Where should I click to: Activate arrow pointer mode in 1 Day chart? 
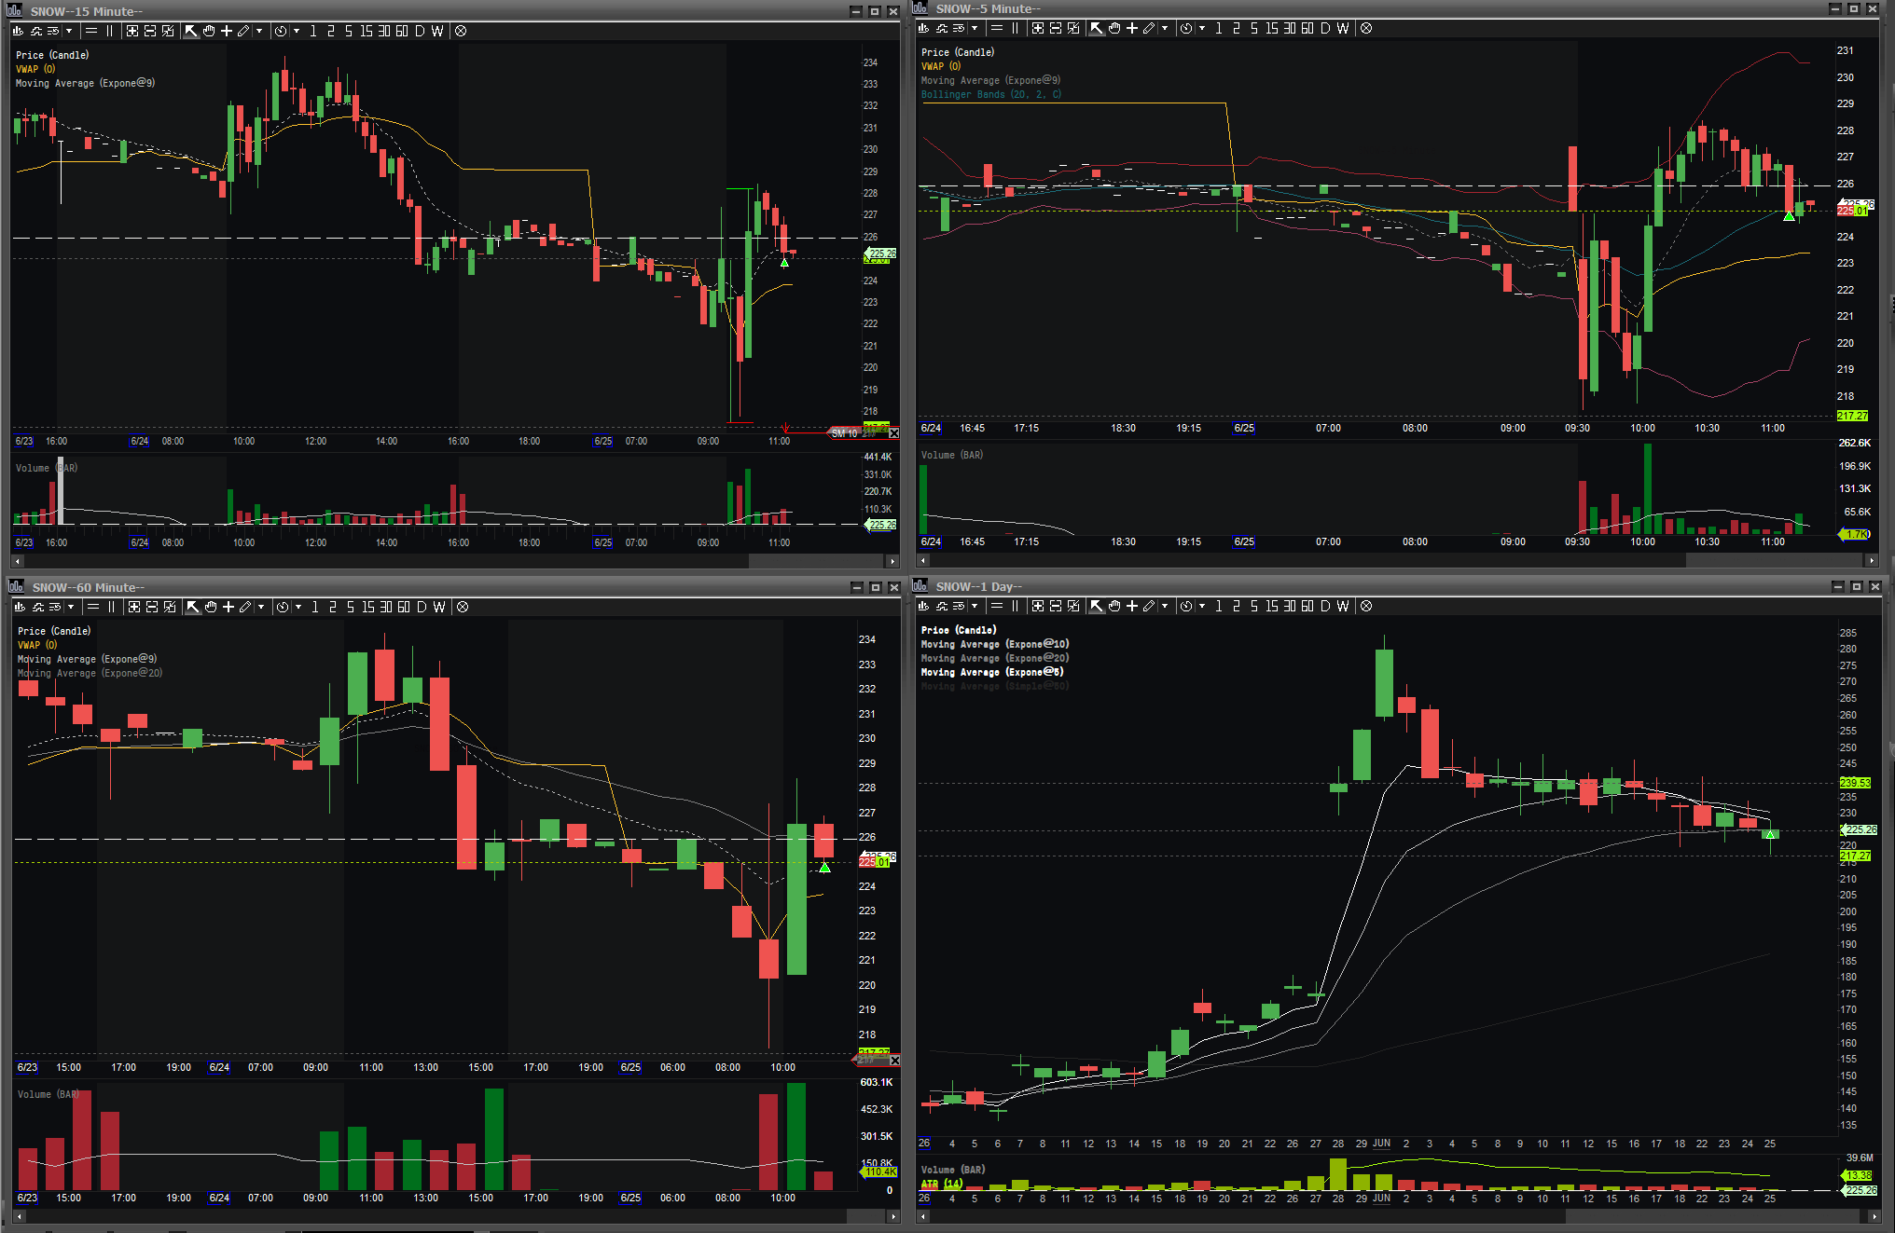coord(1097,606)
